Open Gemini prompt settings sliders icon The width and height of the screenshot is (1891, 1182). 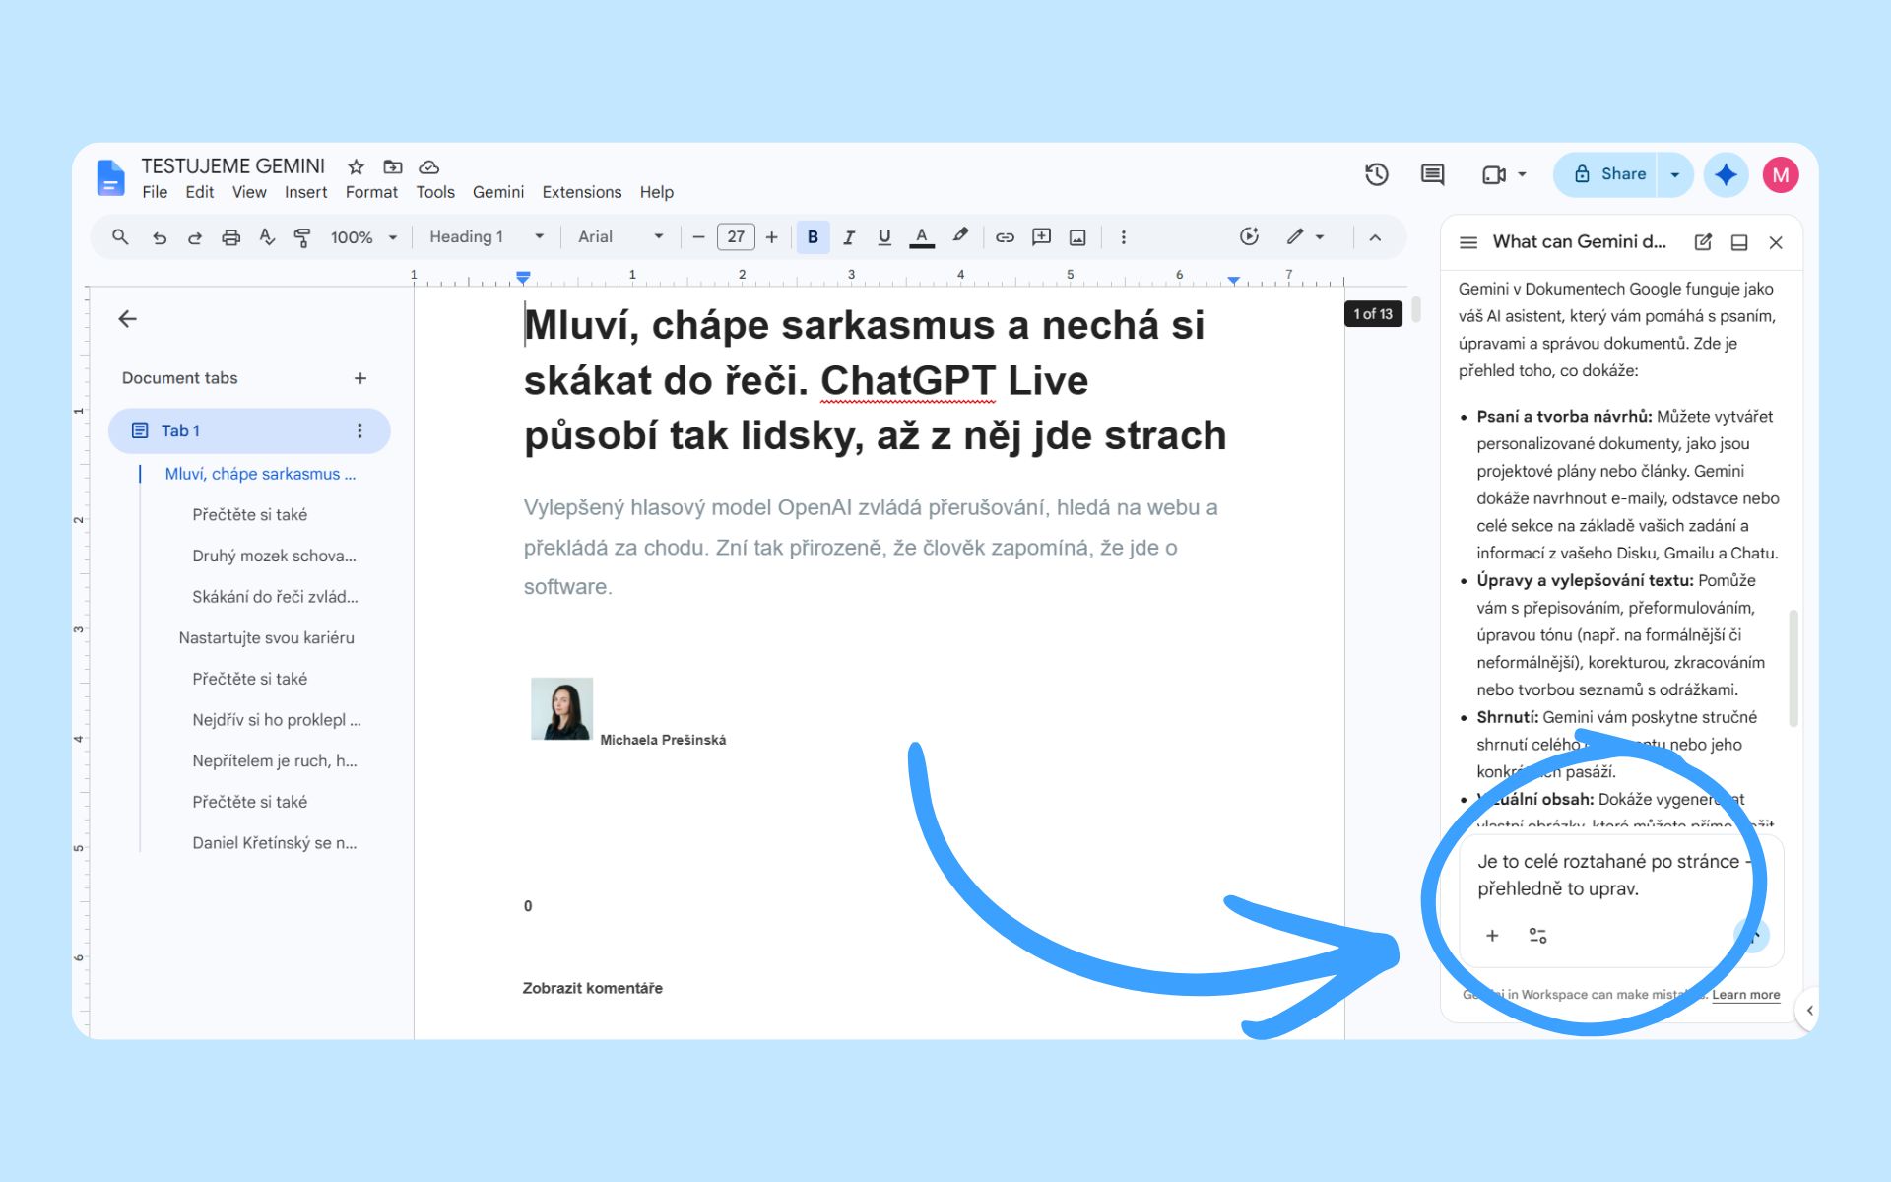1537,936
